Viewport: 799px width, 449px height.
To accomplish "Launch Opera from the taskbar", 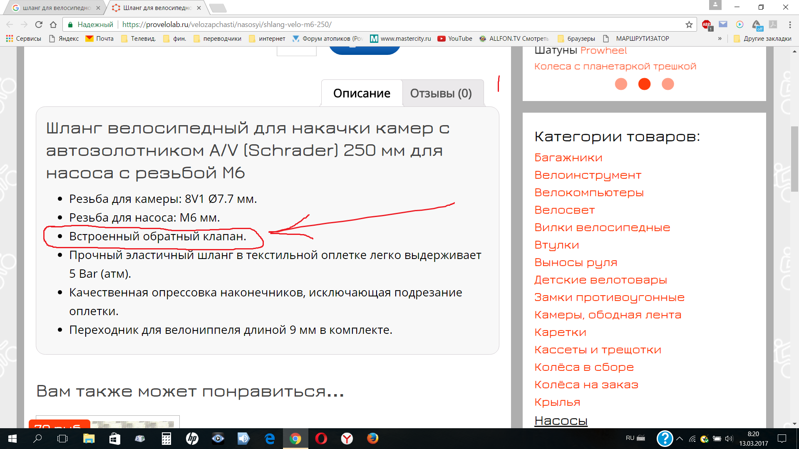I will pyautogui.click(x=321, y=438).
